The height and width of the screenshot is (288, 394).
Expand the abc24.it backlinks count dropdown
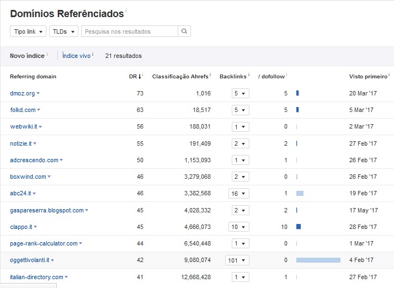(239, 194)
